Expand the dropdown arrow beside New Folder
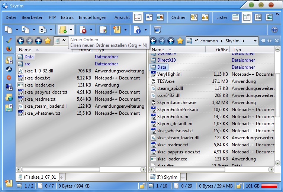The height and width of the screenshot is (192, 283). [x=71, y=30]
